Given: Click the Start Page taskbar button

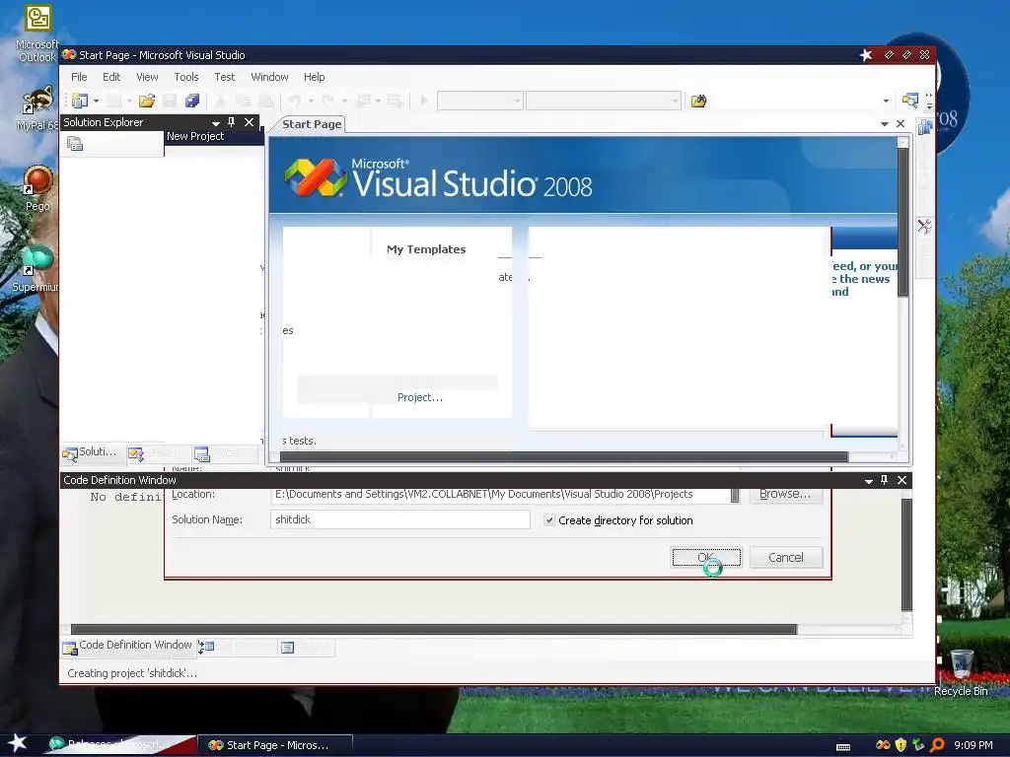Looking at the screenshot, I should pyautogui.click(x=274, y=745).
